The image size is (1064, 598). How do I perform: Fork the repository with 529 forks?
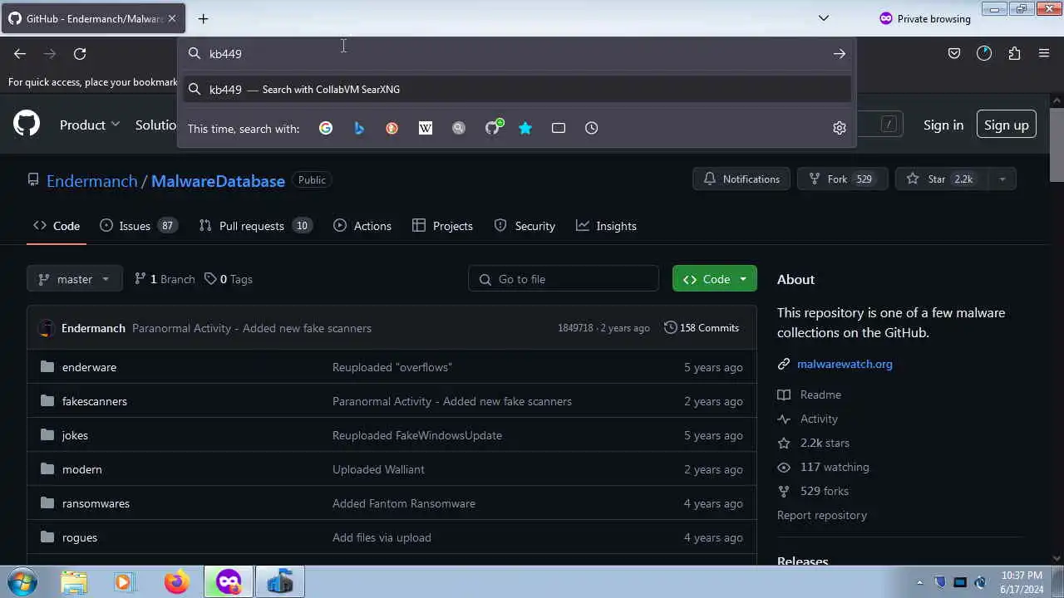tap(843, 179)
